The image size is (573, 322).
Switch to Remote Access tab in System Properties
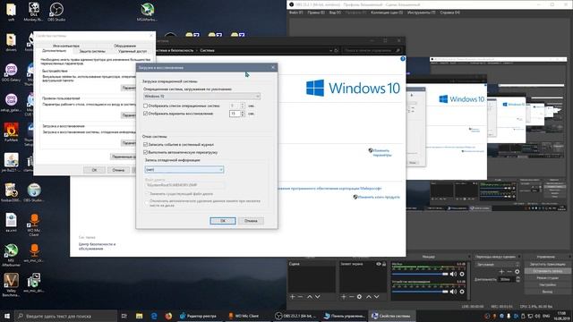(133, 52)
